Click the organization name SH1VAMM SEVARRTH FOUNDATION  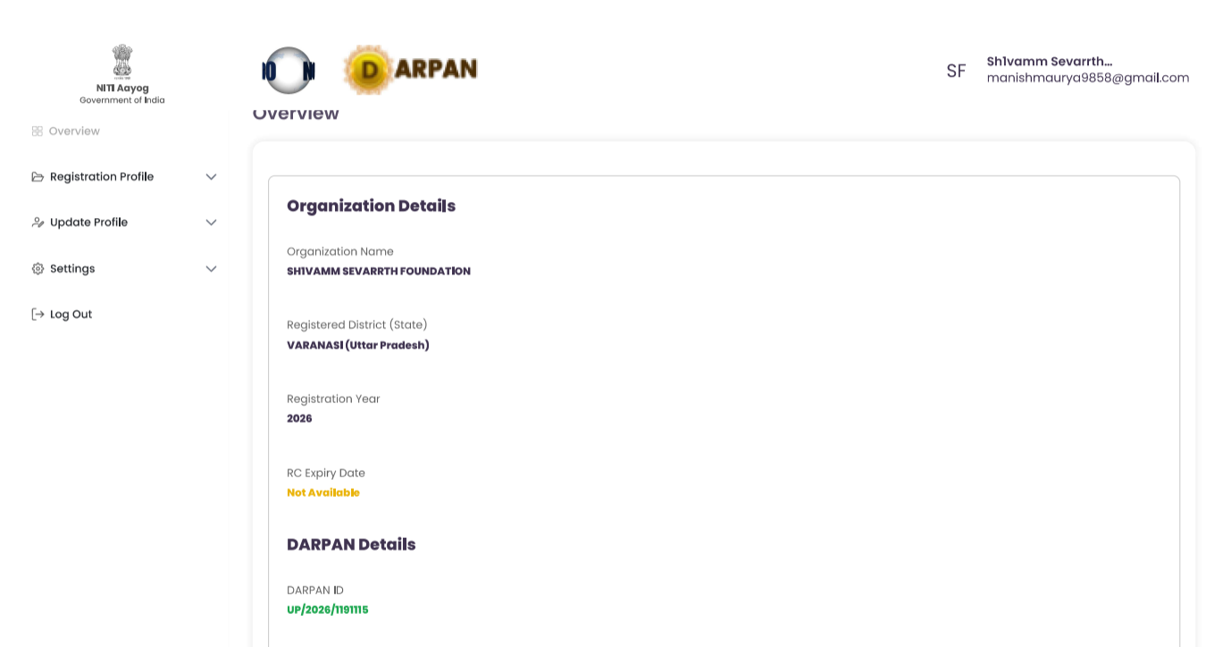pyautogui.click(x=379, y=271)
